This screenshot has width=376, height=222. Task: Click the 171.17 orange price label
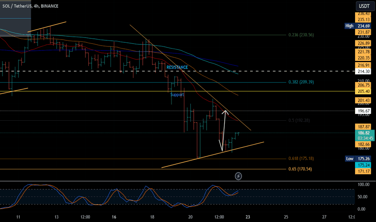pyautogui.click(x=363, y=171)
